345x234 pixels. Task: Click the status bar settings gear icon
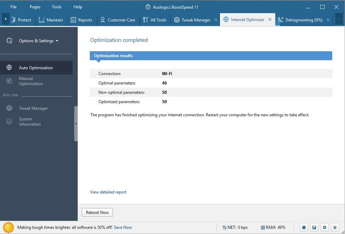325,227
